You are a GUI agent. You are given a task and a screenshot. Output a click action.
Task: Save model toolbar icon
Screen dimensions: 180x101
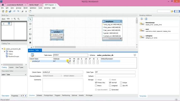pyautogui.click(x=10, y=11)
